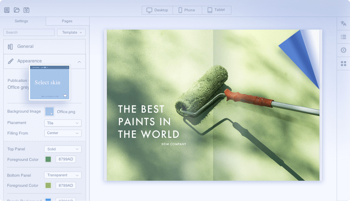
Task: Open the grid thumbnails icon in right sidebar
Action: tap(344, 64)
